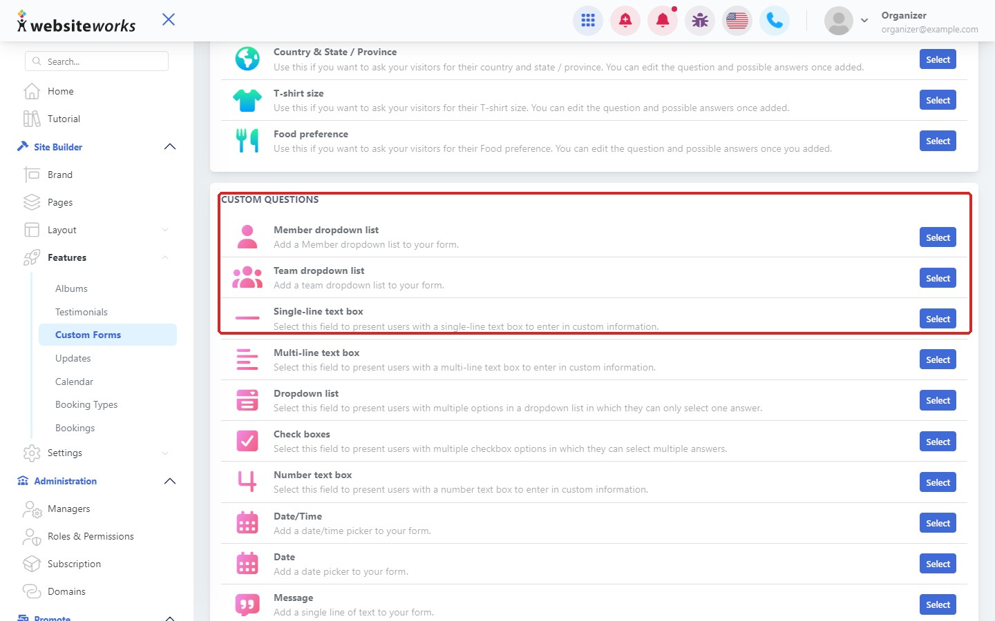Click the Tutorial books icon

32,119
